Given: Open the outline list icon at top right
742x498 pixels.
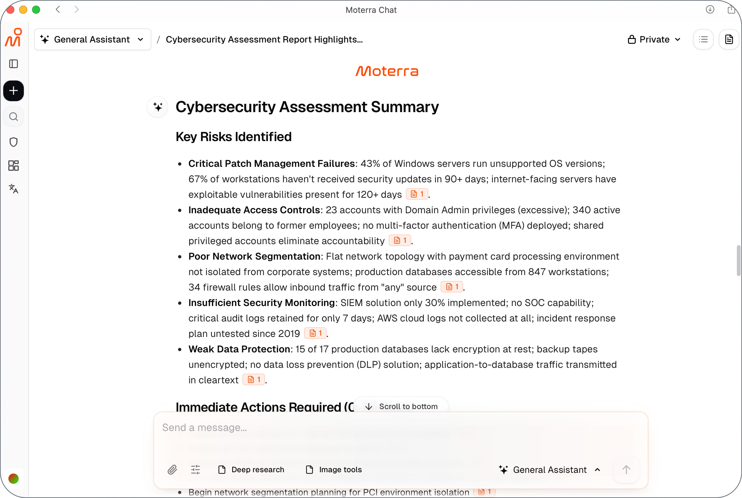Looking at the screenshot, I should [703, 39].
